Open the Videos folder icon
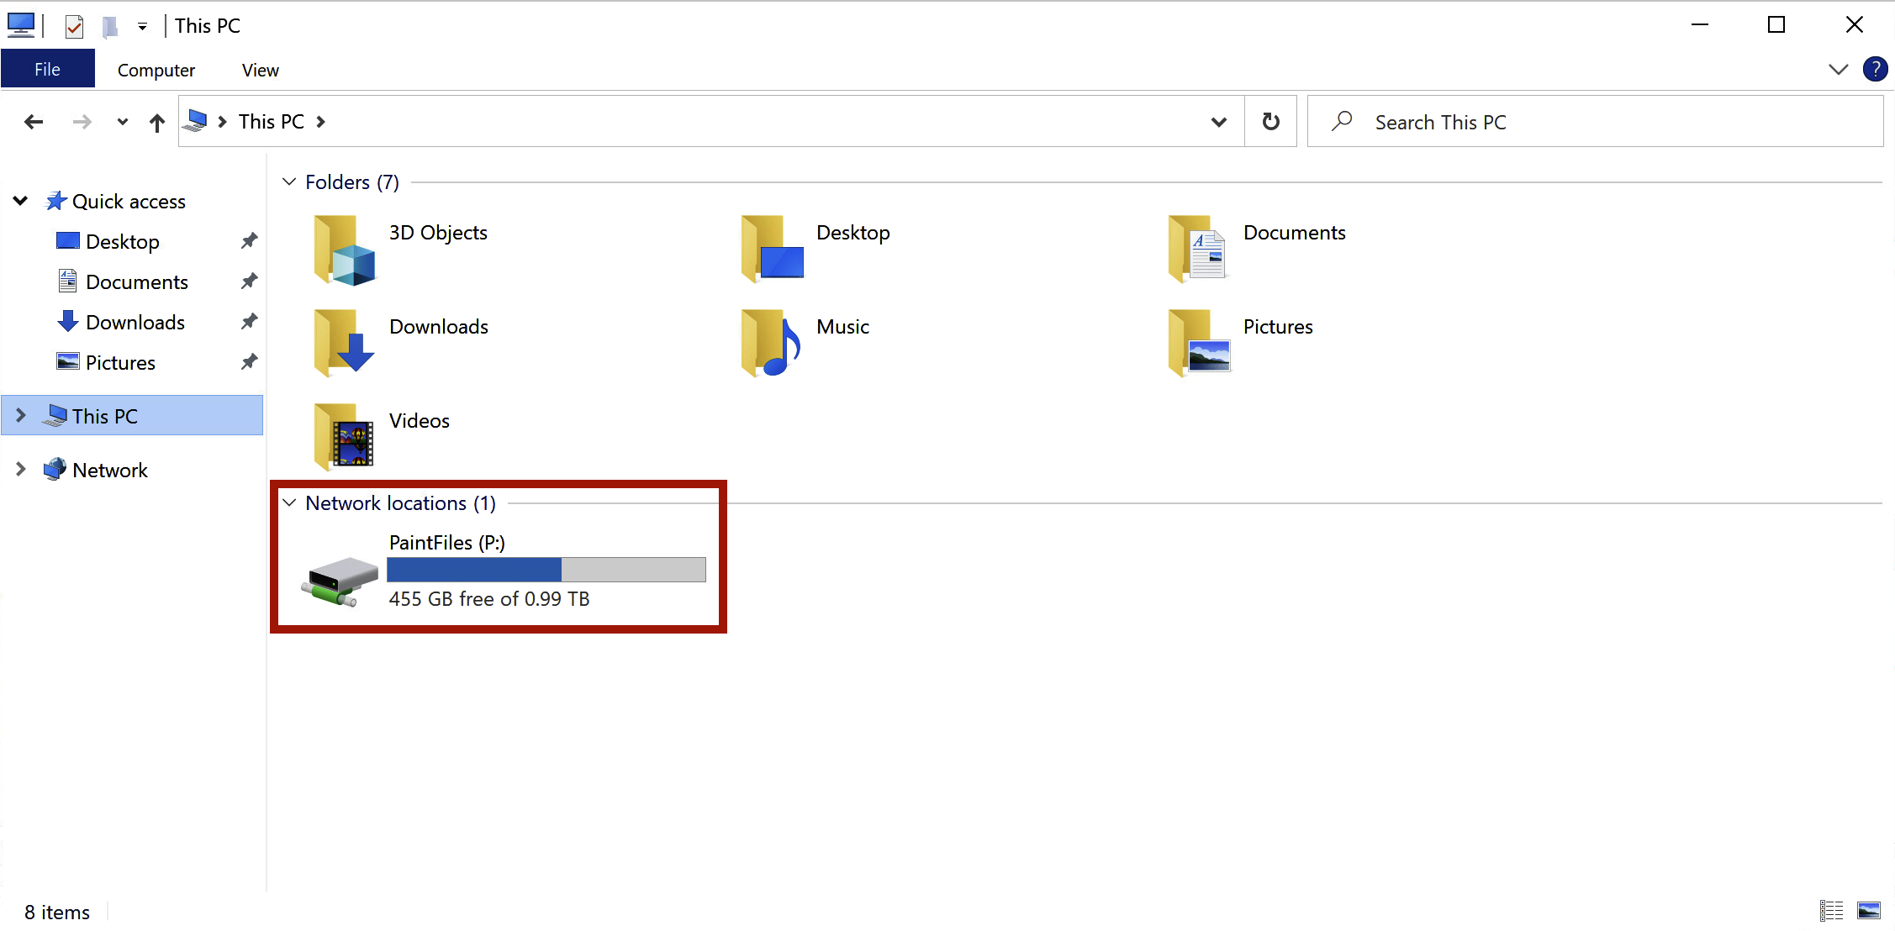The height and width of the screenshot is (931, 1895). [344, 437]
